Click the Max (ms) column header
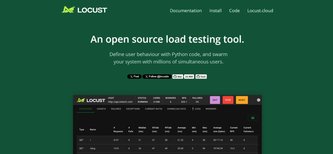 pyautogui.click(x=205, y=130)
